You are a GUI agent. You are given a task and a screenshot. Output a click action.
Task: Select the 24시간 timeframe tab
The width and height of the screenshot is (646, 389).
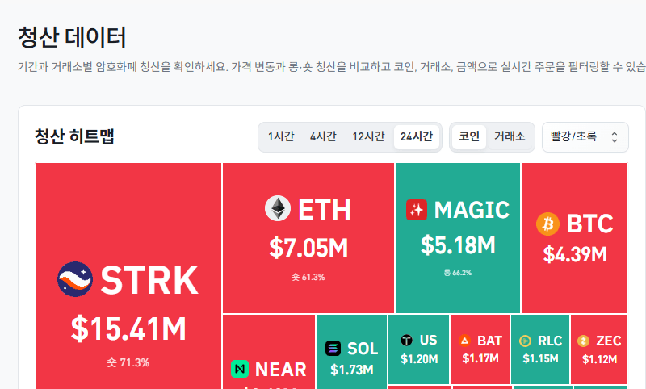(417, 136)
